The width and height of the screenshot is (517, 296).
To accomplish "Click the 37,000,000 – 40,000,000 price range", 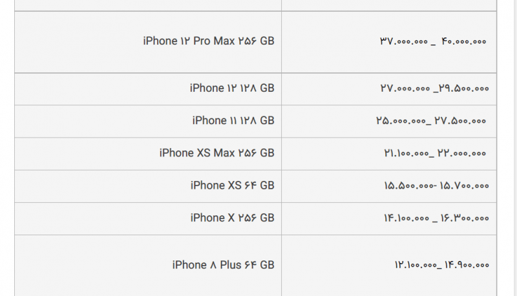I will click(433, 41).
